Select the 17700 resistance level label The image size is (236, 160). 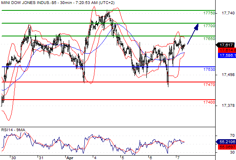pyautogui.click(x=209, y=26)
